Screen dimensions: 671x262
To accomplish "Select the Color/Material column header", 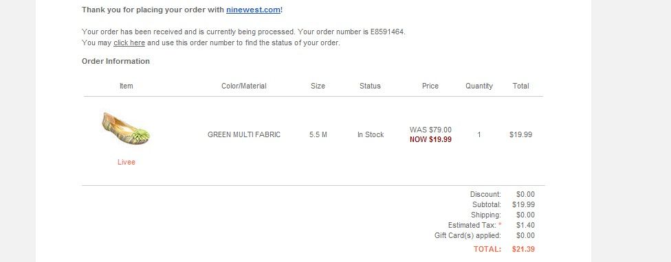I will pos(244,86).
